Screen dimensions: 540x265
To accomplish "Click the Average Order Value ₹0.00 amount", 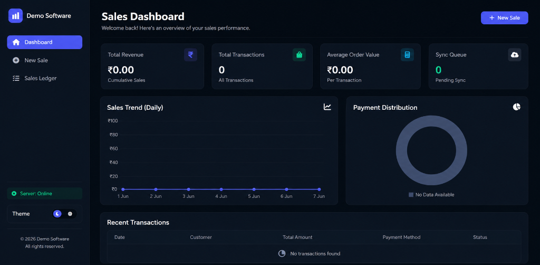I will tap(340, 70).
